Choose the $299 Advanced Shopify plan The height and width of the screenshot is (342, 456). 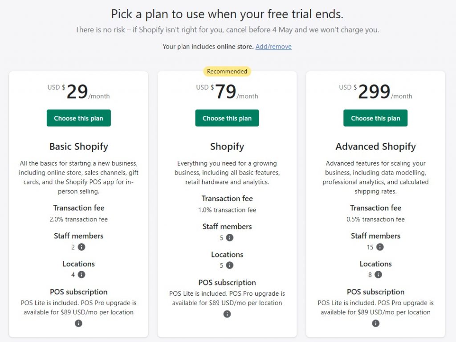click(x=375, y=118)
